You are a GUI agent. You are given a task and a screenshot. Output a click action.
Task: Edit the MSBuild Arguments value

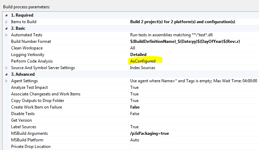[150, 133]
